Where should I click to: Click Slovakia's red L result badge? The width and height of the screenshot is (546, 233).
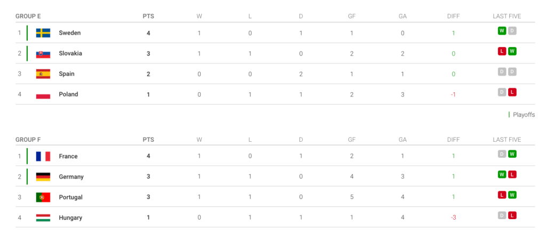tap(502, 51)
